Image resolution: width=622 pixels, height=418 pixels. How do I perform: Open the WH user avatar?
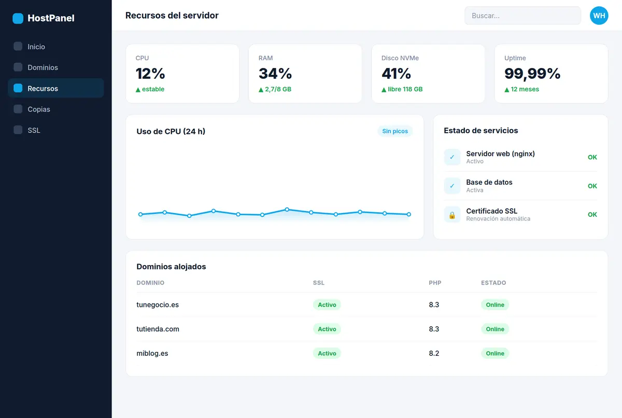[599, 16]
